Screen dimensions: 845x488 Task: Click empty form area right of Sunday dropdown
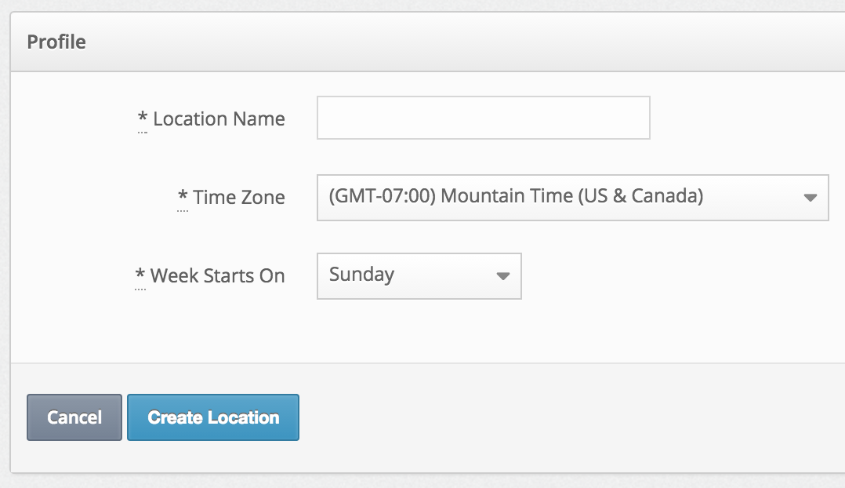click(x=674, y=276)
